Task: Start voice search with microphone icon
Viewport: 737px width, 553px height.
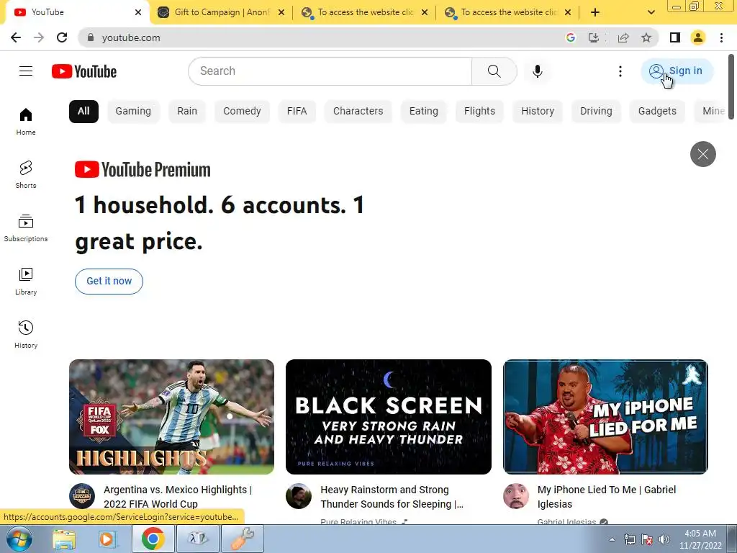Action: click(x=538, y=71)
